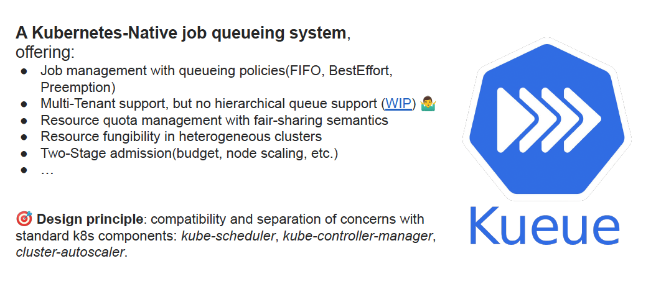Click the large blue Kueue wordmark
Viewport: 656px width, 284px height.
pos(543,229)
